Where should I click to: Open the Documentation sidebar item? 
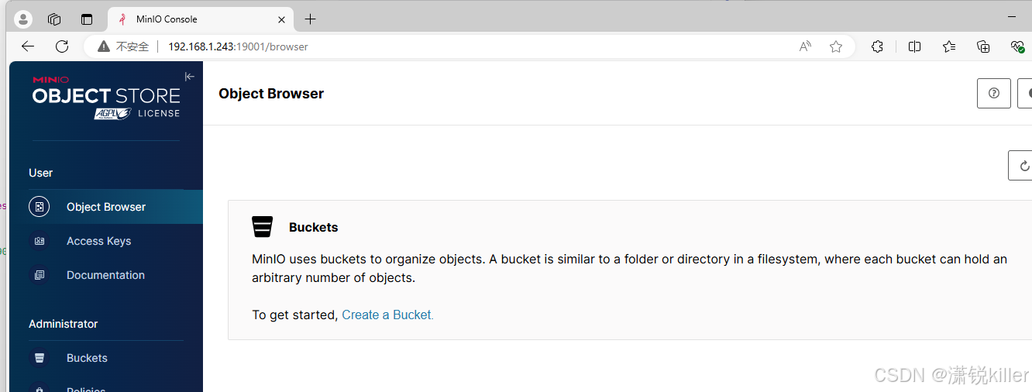point(105,275)
